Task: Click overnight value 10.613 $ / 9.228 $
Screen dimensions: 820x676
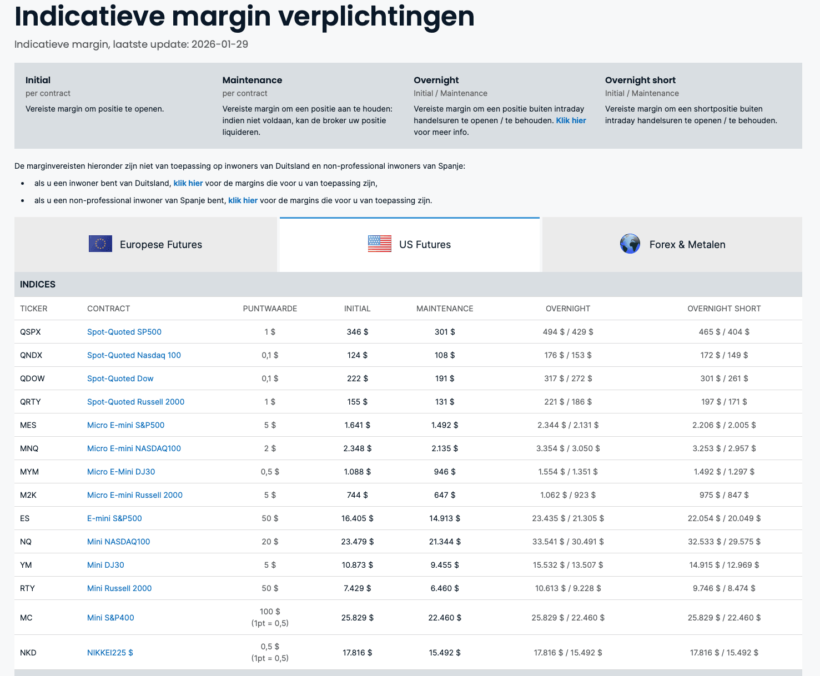Action: (568, 588)
